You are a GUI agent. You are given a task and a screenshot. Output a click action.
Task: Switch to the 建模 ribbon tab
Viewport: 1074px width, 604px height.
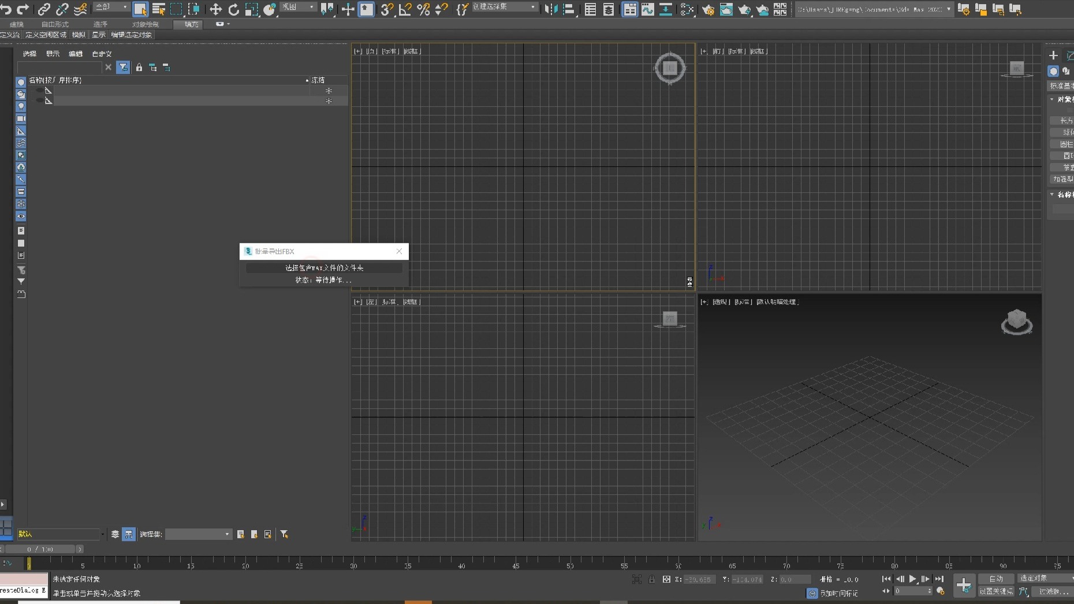(x=16, y=24)
